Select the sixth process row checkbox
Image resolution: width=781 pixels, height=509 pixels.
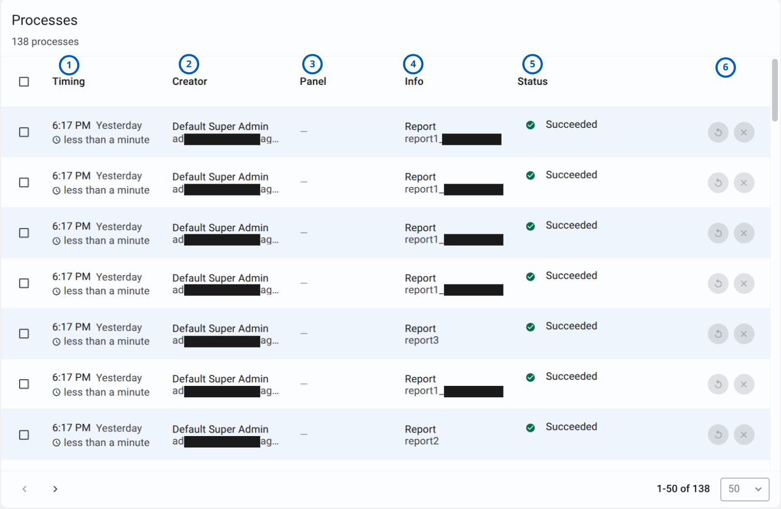point(24,384)
